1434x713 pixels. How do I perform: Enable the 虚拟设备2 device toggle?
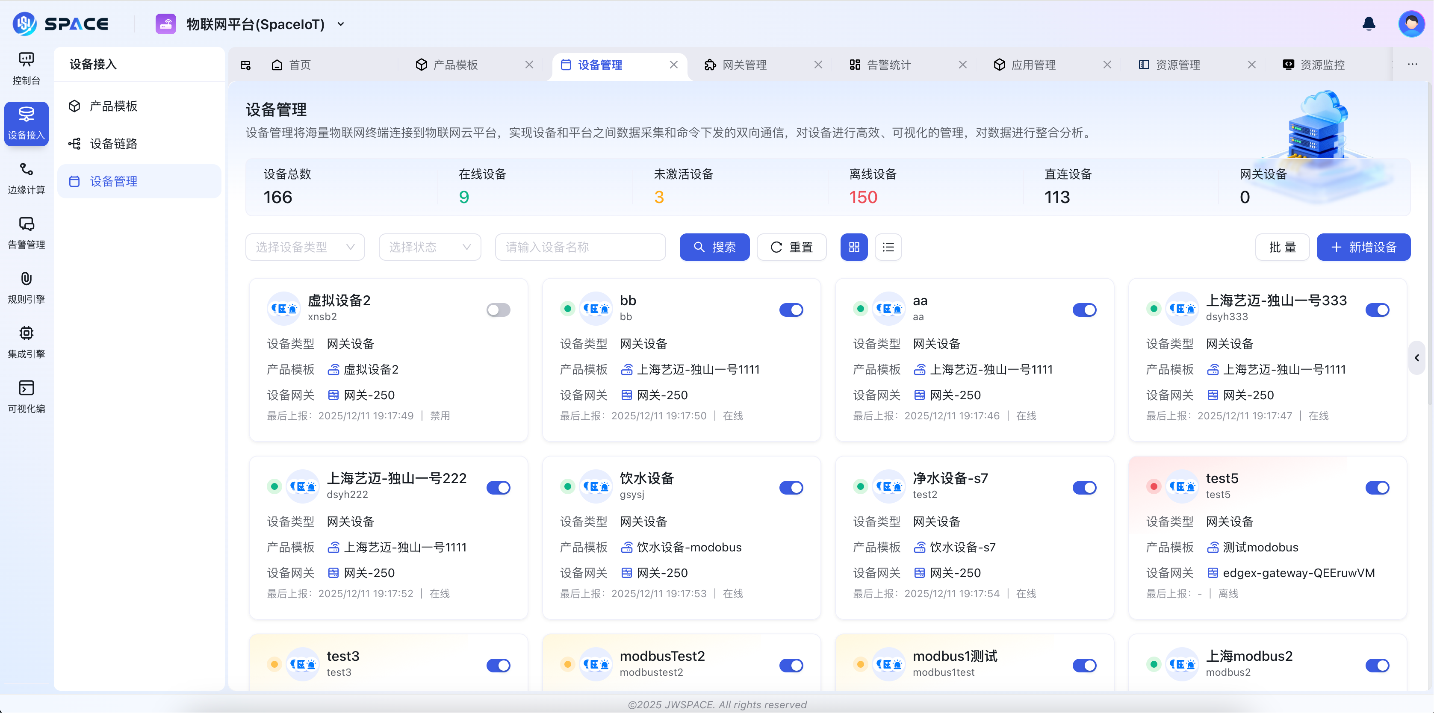coord(498,309)
